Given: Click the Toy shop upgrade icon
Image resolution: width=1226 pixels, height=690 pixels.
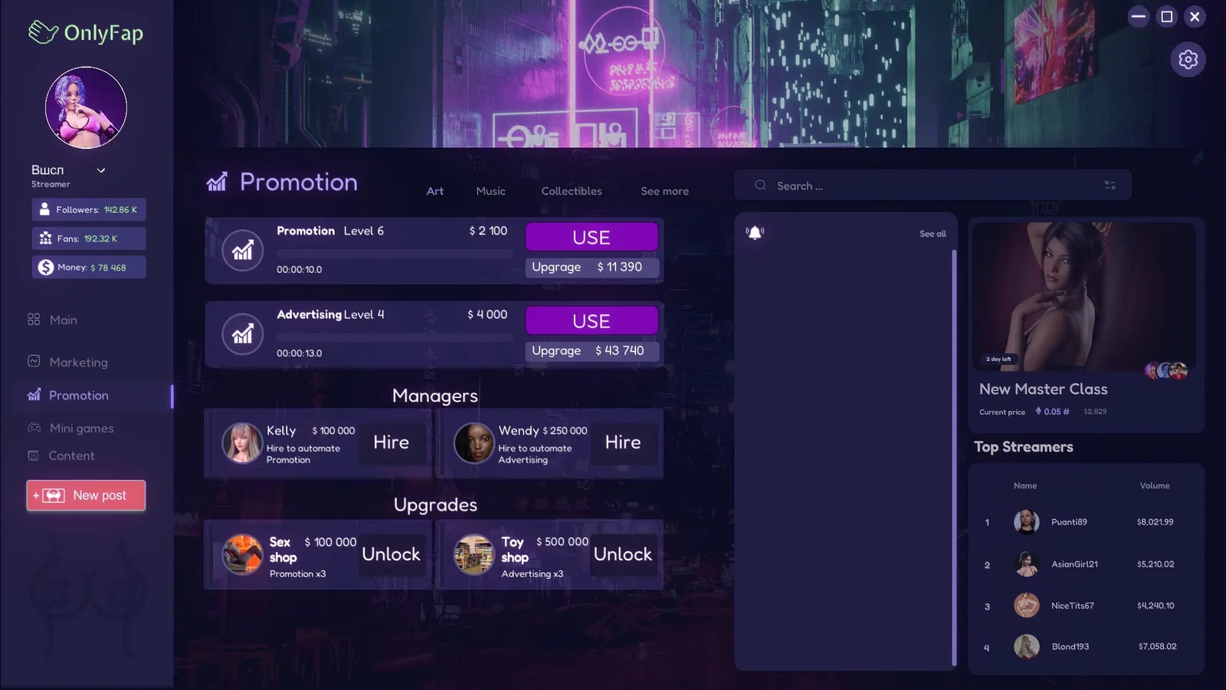Looking at the screenshot, I should coord(474,554).
